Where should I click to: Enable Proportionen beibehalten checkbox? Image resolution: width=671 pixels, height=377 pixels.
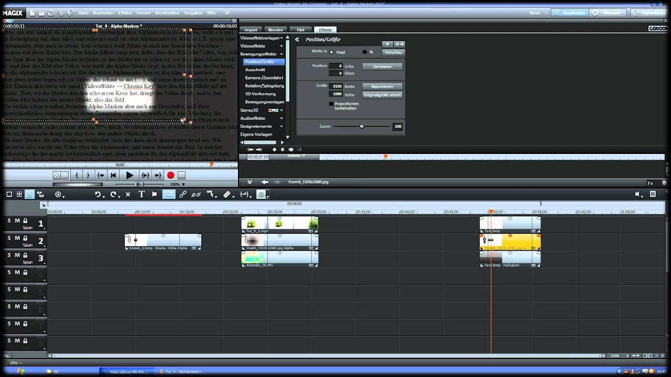331,104
